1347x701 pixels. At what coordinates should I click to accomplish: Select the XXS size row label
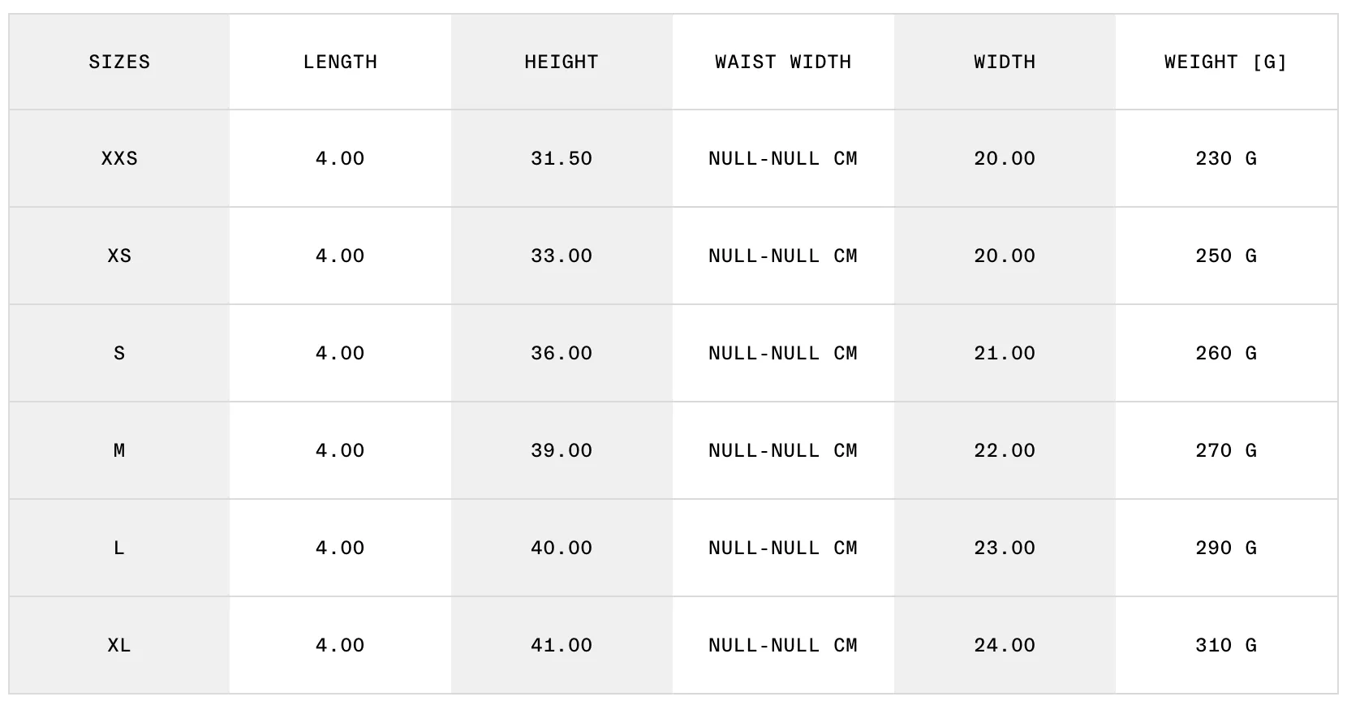pos(119,158)
